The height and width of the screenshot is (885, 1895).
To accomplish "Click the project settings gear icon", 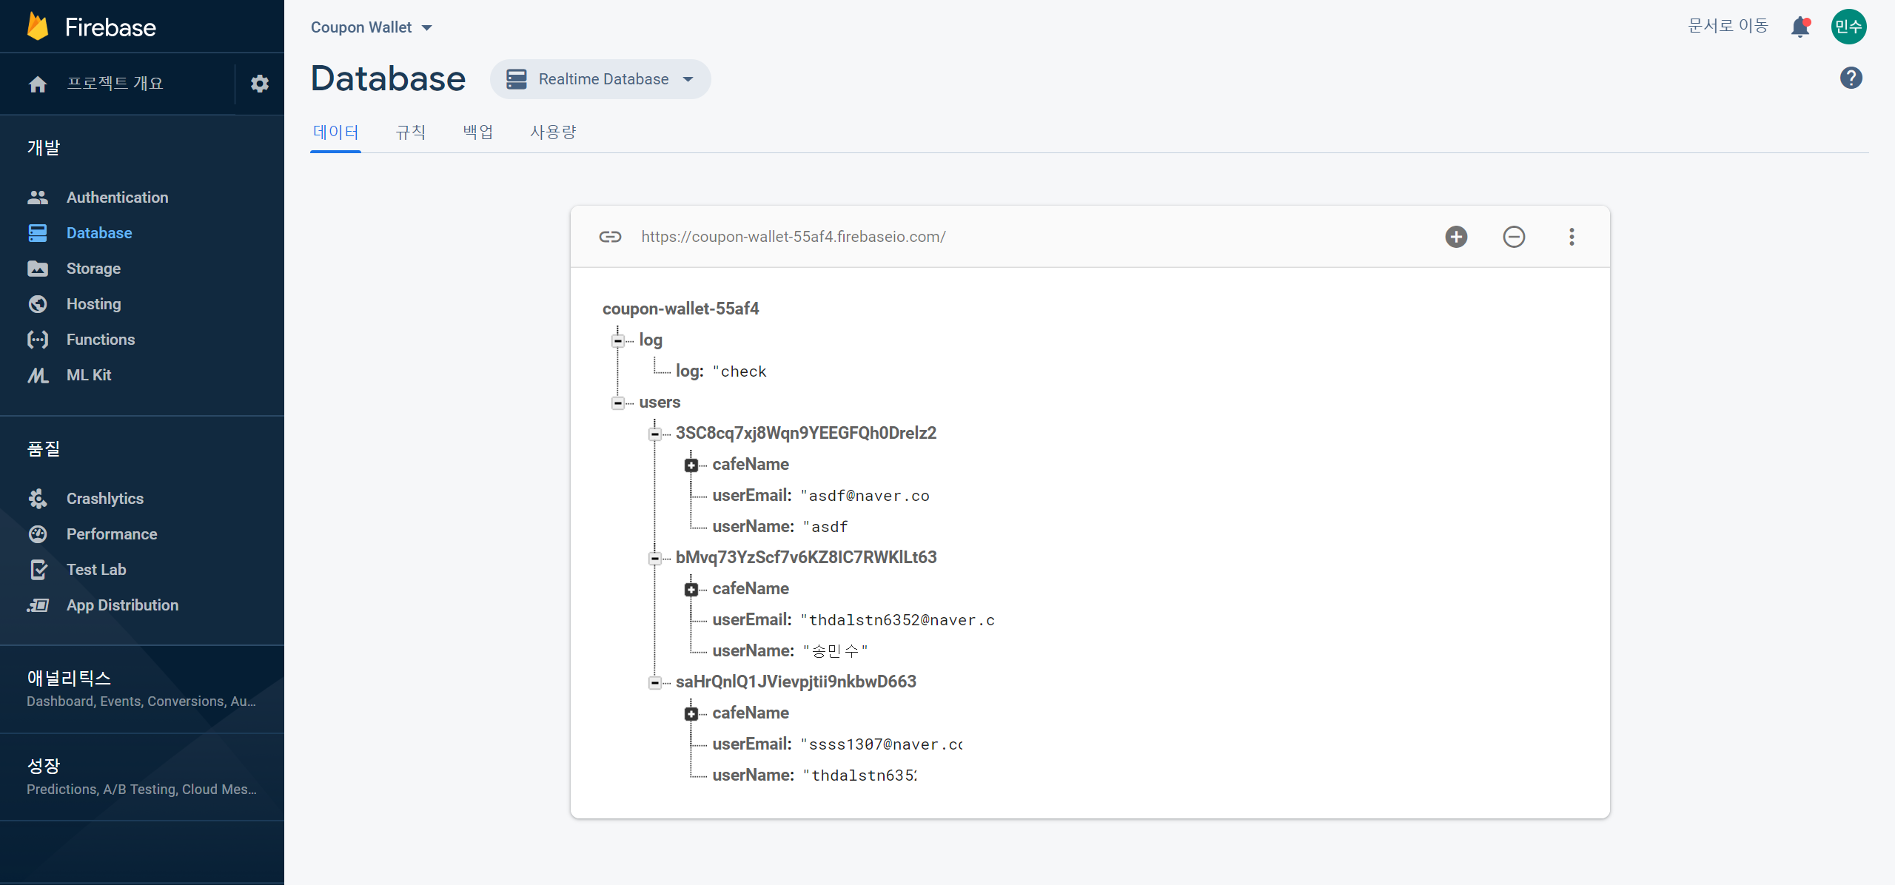I will [259, 84].
